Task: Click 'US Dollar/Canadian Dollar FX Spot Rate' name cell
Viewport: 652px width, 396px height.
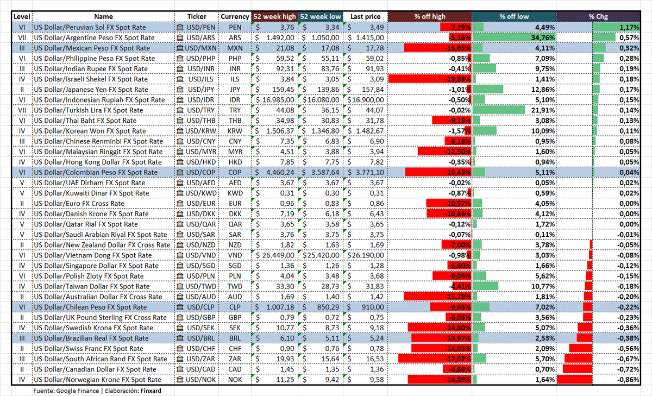Action: point(103,368)
